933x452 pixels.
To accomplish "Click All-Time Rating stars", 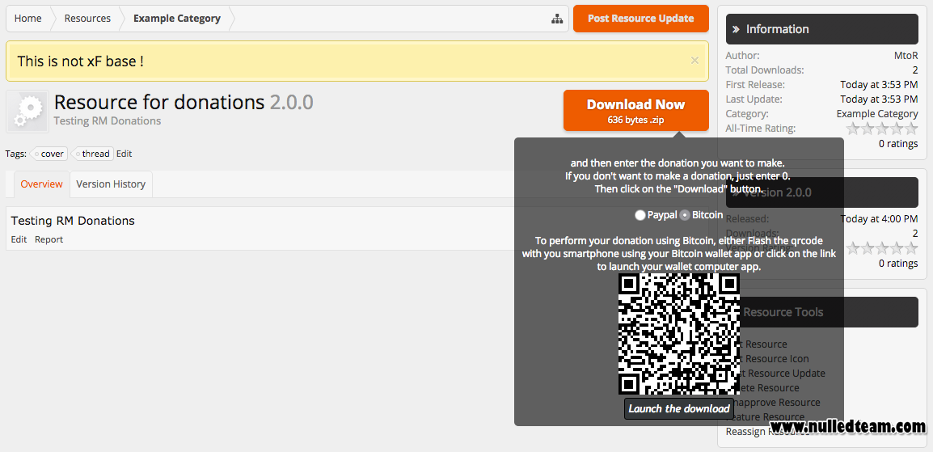I will [x=882, y=129].
